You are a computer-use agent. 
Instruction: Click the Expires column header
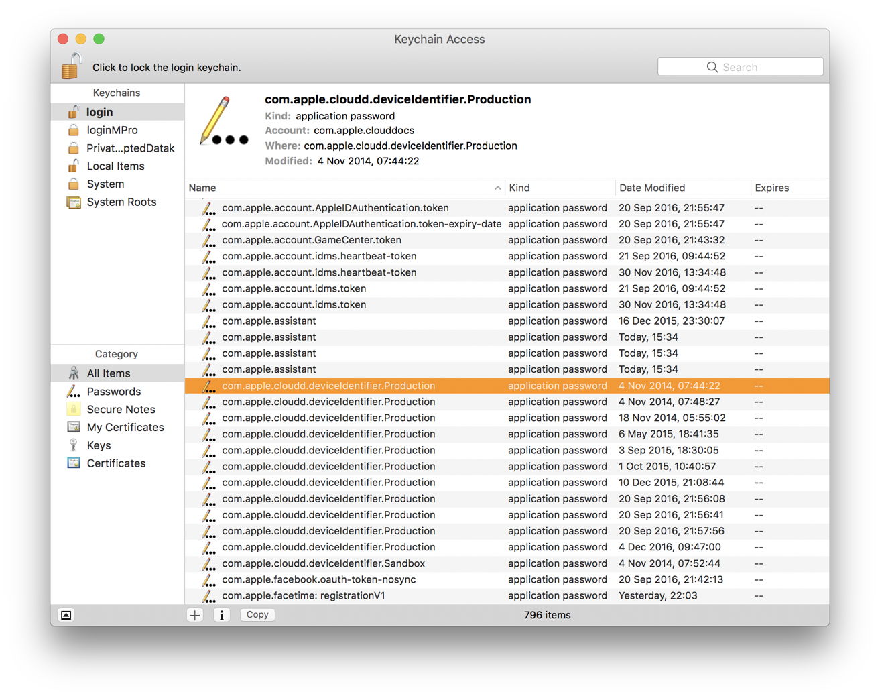click(788, 188)
